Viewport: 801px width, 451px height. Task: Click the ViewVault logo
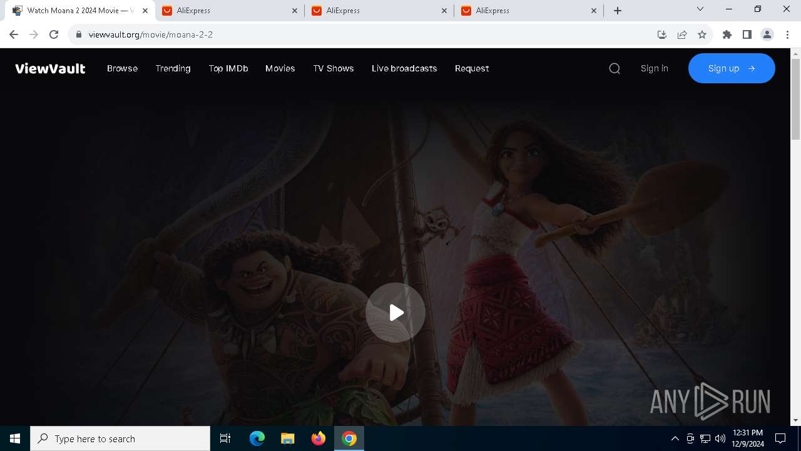coord(50,68)
